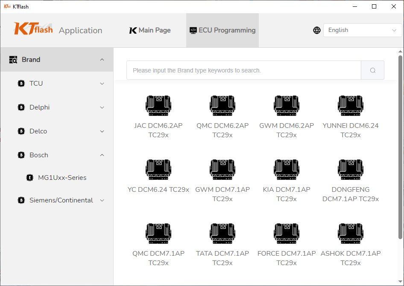The width and height of the screenshot is (404, 286).
Task: Focus the Brand type search field
Action: click(x=244, y=70)
